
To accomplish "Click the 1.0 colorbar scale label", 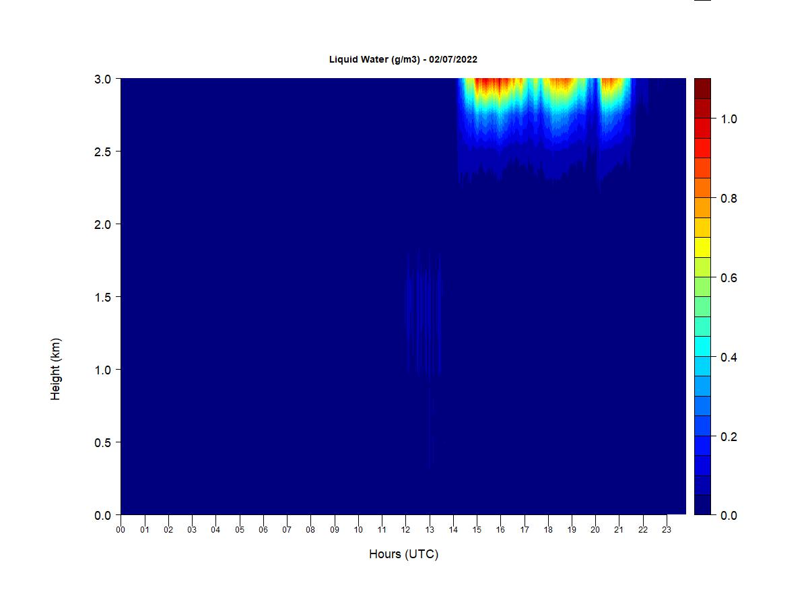I will tap(729, 119).
